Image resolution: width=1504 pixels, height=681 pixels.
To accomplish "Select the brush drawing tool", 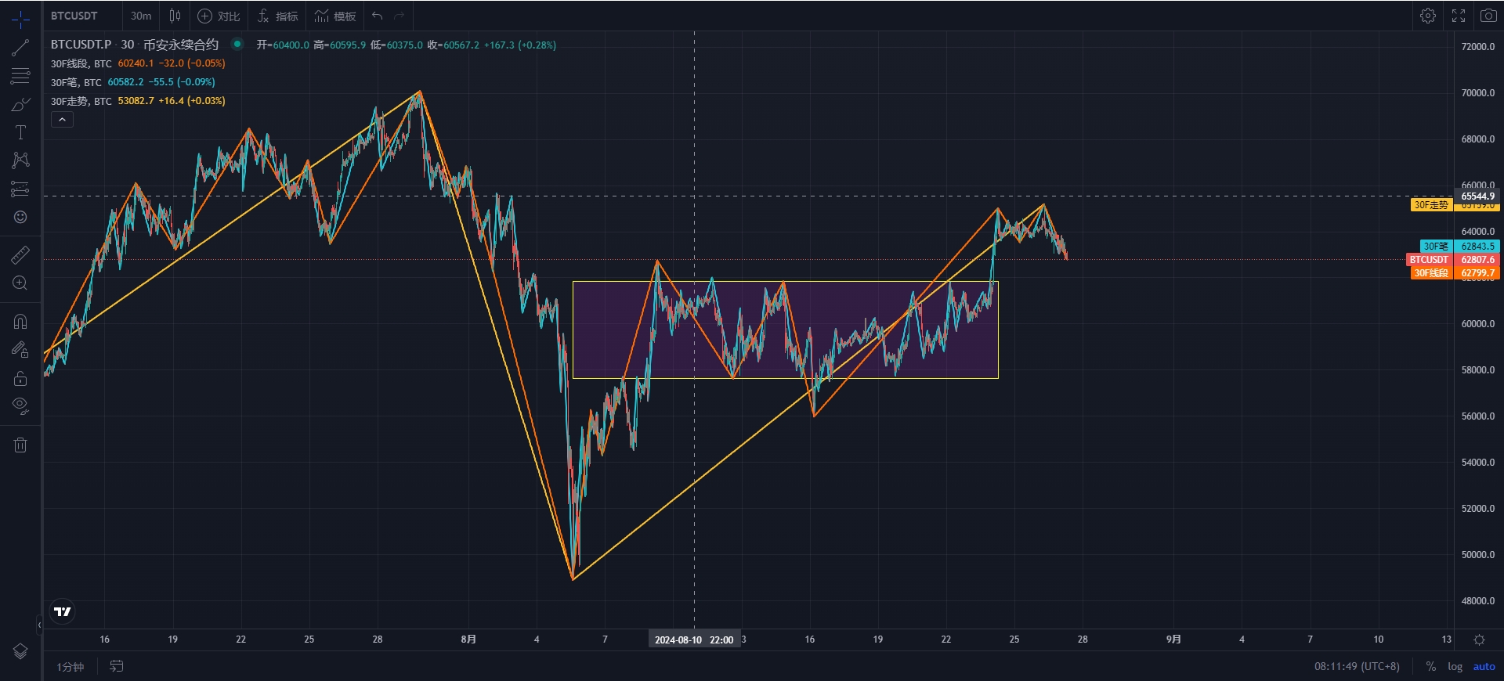I will [20, 104].
